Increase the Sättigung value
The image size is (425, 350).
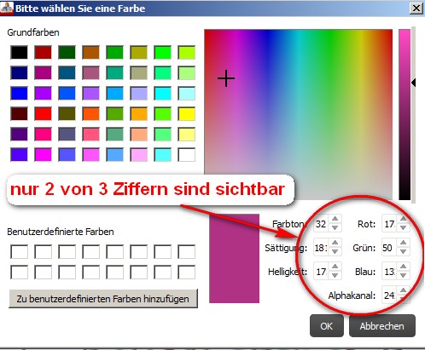pyautogui.click(x=335, y=243)
